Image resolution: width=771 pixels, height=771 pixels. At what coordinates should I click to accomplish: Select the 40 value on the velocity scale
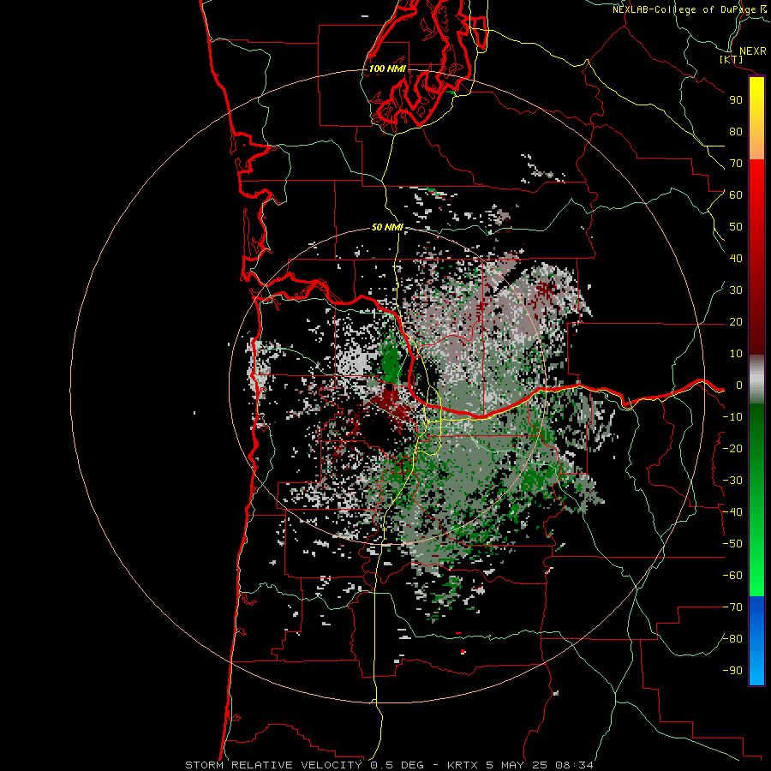pyautogui.click(x=736, y=259)
